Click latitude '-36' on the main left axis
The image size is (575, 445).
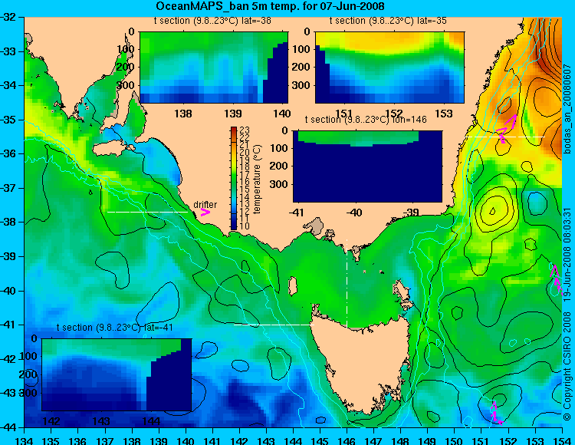tap(8, 153)
